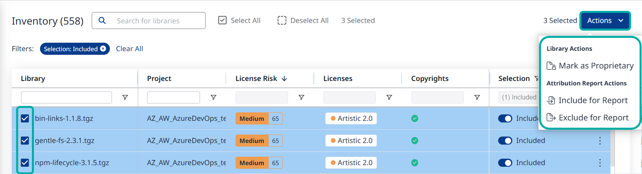Choose Mark as Proprietary from menu
The height and width of the screenshot is (174, 642).
tap(590, 66)
